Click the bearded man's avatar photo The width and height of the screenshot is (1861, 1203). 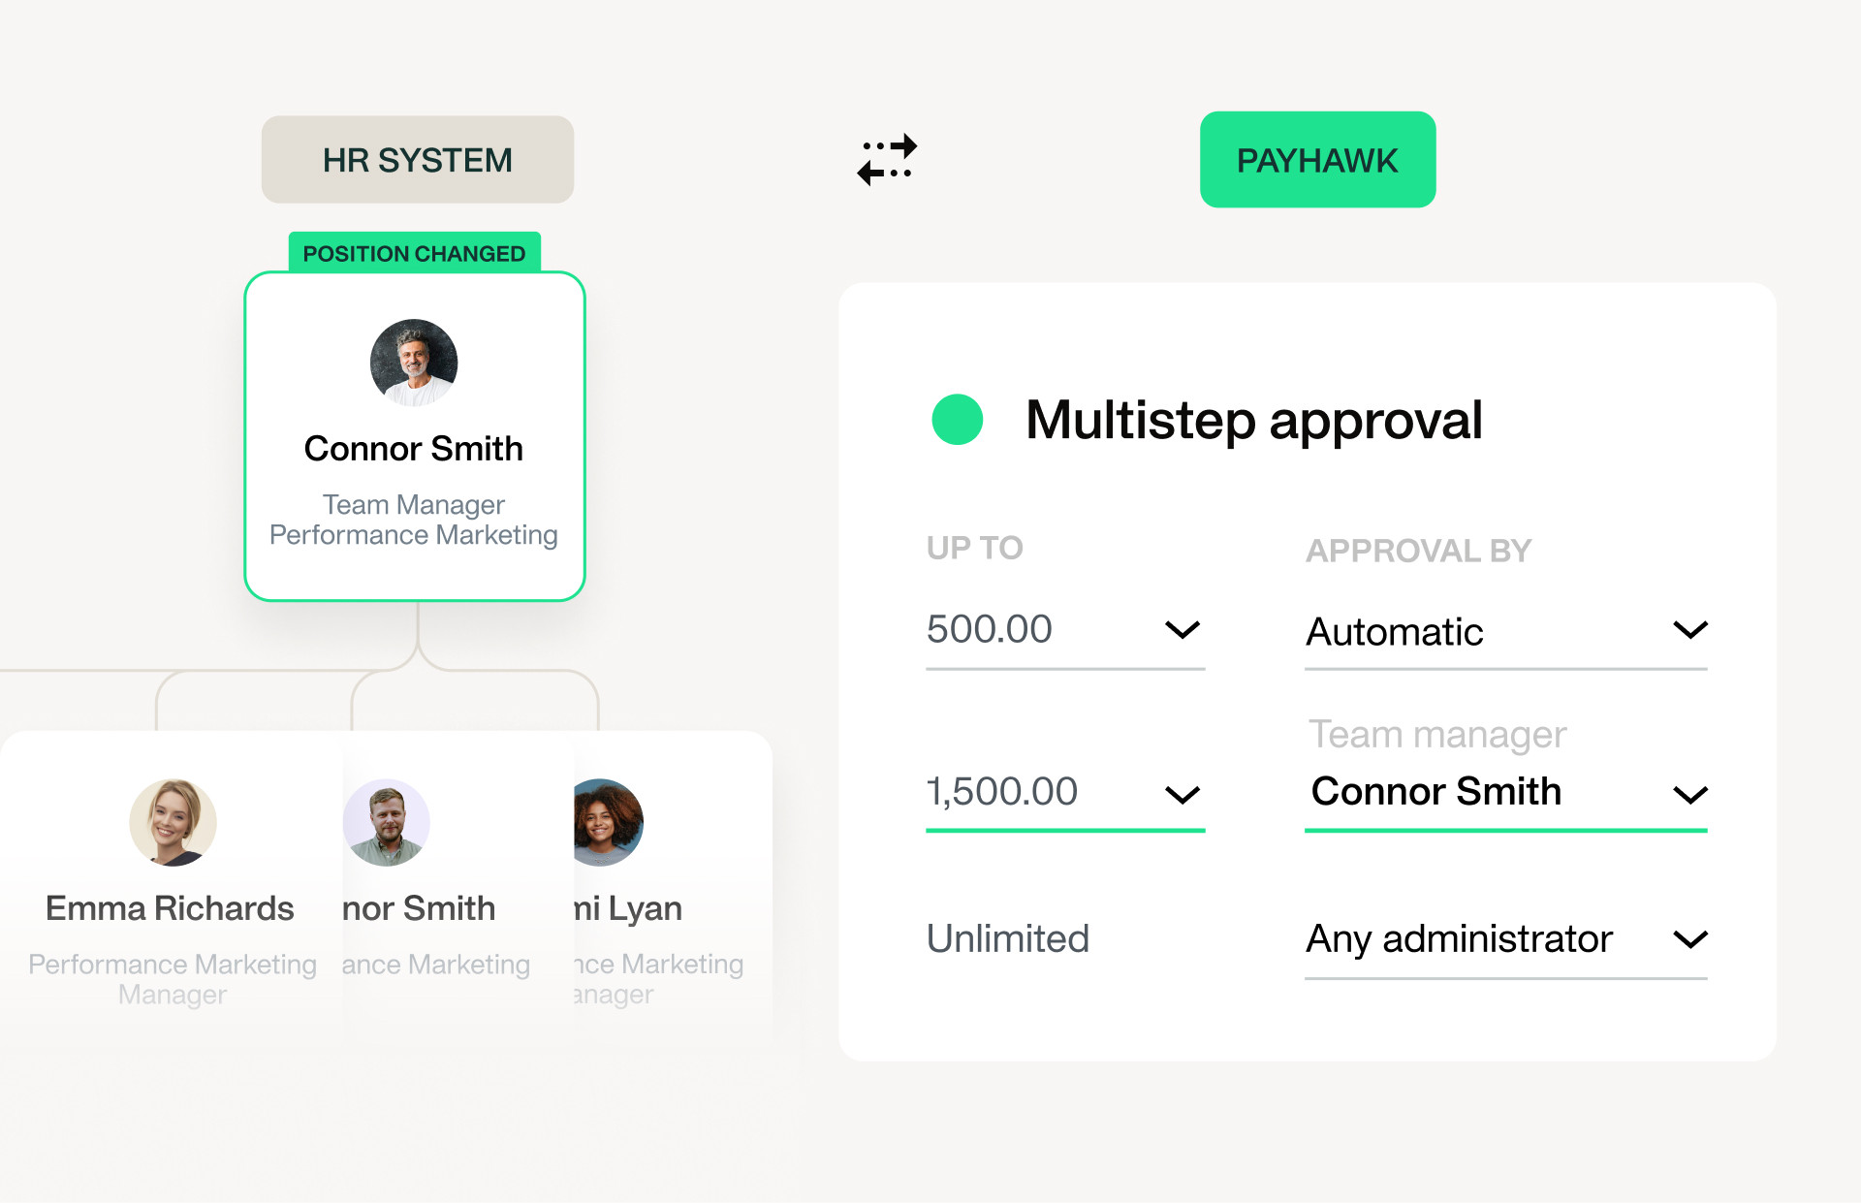pyautogui.click(x=387, y=822)
